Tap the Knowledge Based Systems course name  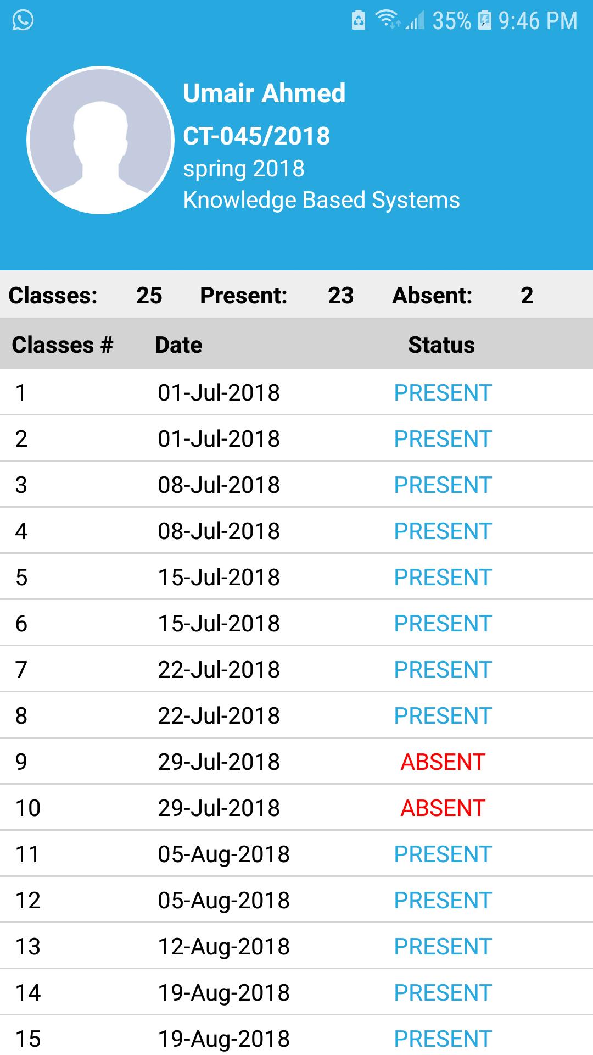coord(321,200)
